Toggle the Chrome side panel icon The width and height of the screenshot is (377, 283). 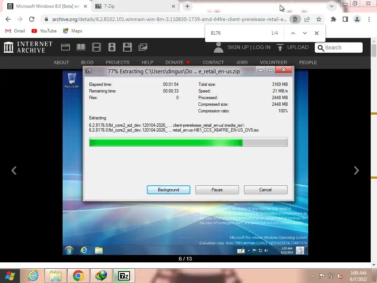345,19
